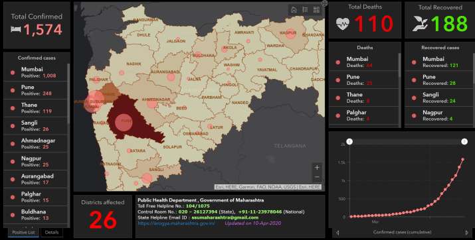Select Mumbai in the Confirmed cases list

click(x=35, y=72)
